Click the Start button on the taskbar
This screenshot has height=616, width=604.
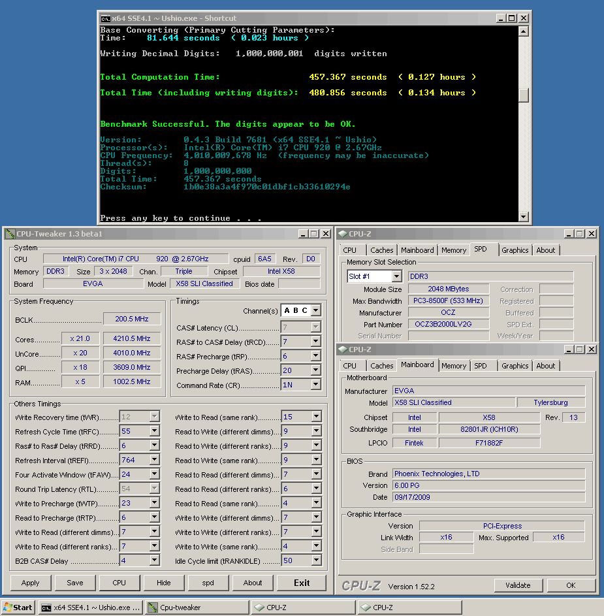click(x=18, y=608)
